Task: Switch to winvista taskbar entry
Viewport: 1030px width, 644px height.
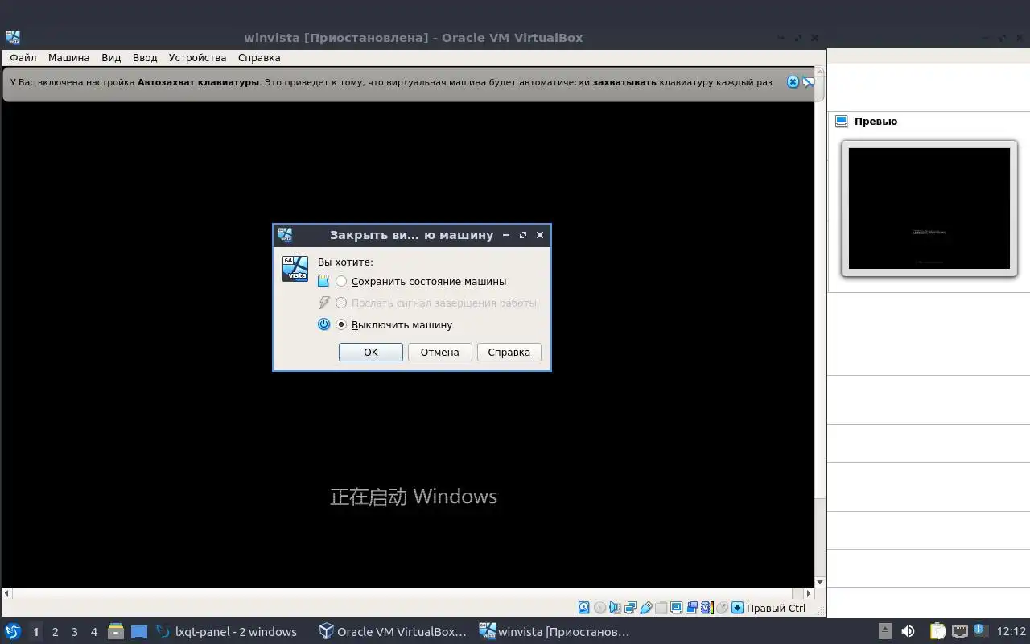Action: tap(555, 632)
